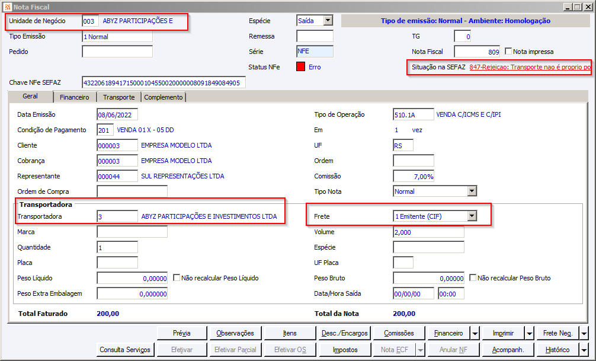Viewport: 596px width, 361px height.
Task: Open the Comissões button
Action: click(x=399, y=333)
